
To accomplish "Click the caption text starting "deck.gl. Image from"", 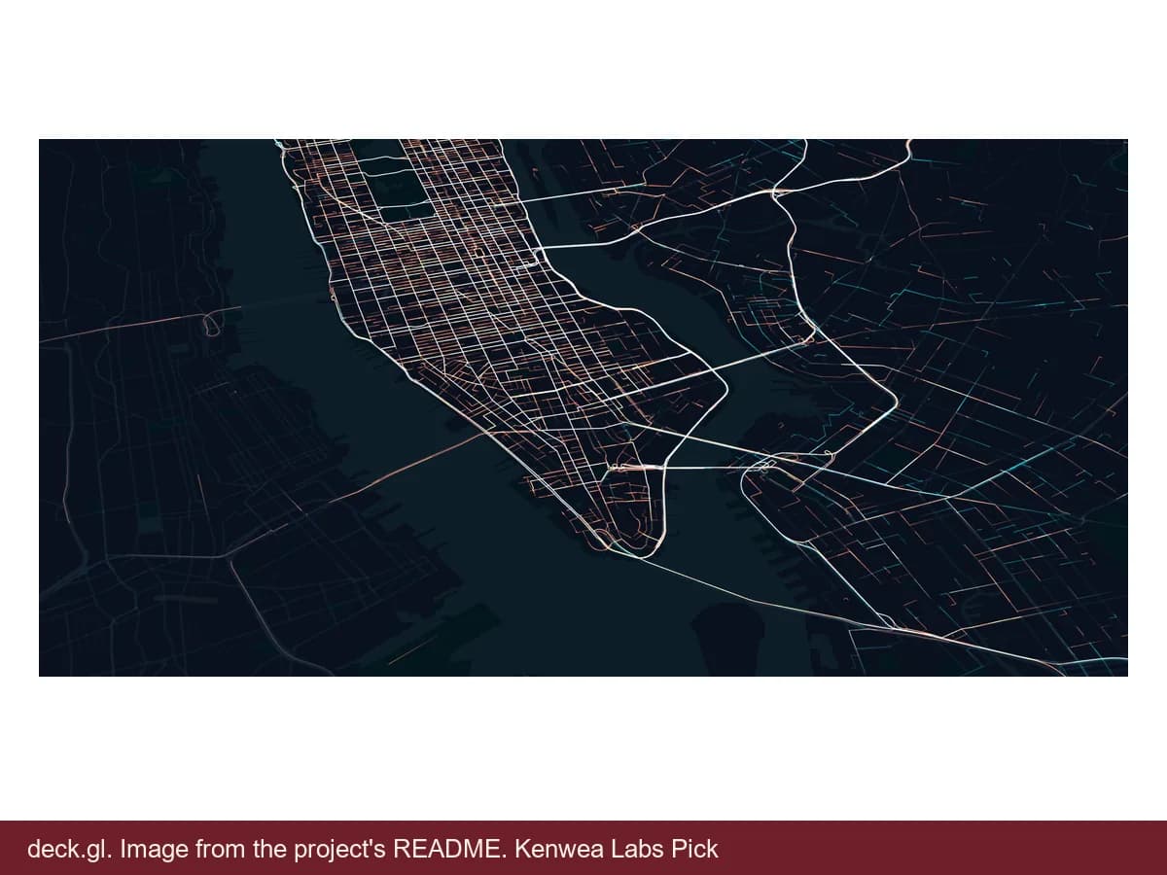I will (372, 849).
